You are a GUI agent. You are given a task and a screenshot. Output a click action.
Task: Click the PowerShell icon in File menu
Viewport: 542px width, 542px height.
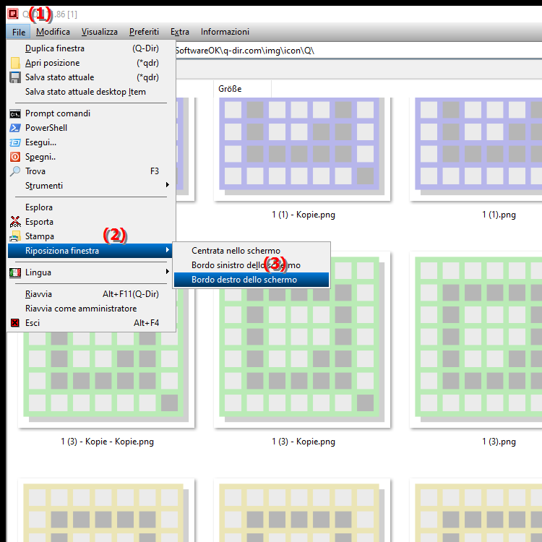[x=15, y=128]
